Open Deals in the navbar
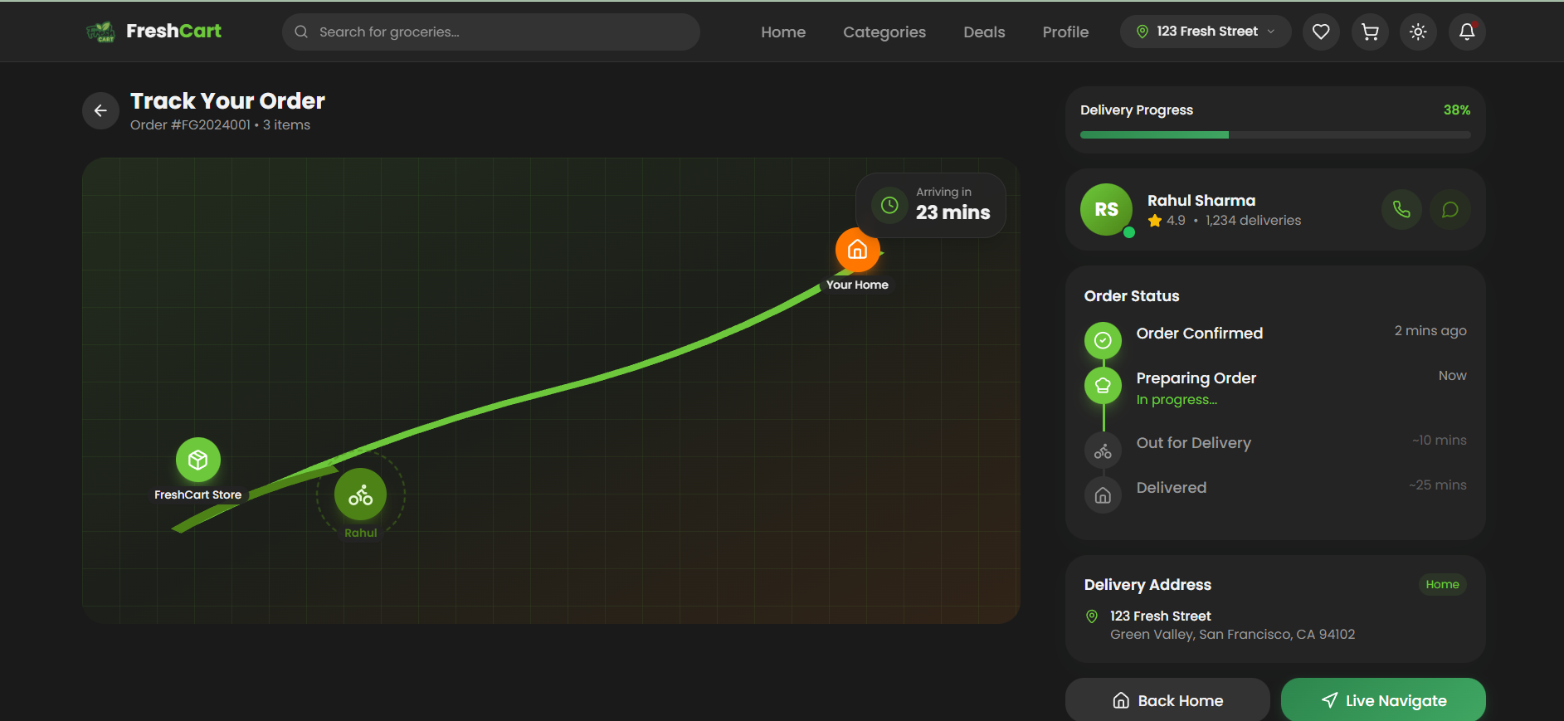1564x721 pixels. point(984,32)
